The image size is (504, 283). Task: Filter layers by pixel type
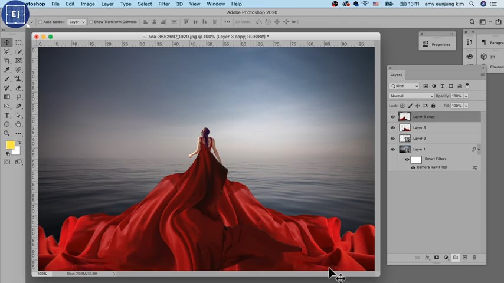click(426, 86)
